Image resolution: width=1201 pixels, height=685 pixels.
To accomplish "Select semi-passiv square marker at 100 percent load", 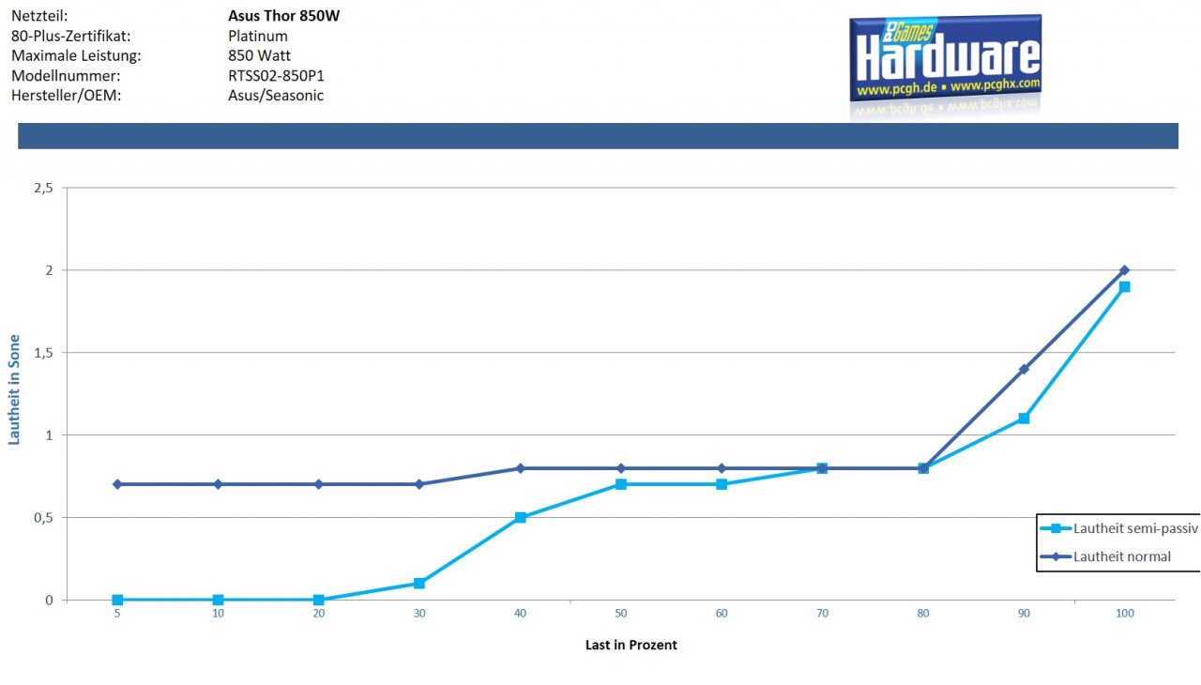I will click(1124, 286).
